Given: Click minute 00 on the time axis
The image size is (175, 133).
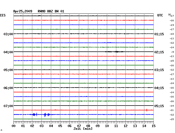Looking at the screenshot, I should click(x=14, y=126).
